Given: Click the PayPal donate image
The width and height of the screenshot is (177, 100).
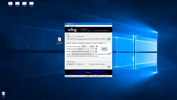Looking at the screenshot, I should 104,49.
